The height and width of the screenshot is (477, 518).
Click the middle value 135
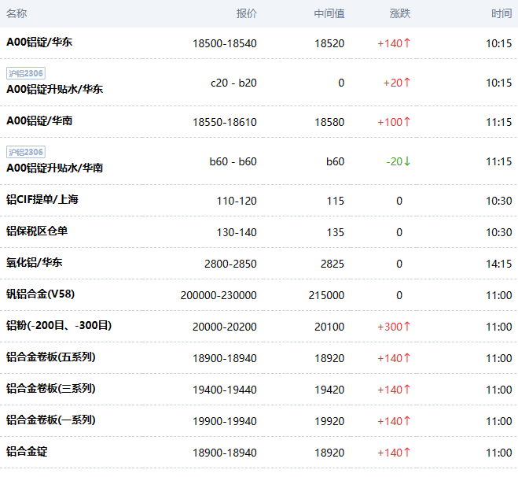pos(336,232)
